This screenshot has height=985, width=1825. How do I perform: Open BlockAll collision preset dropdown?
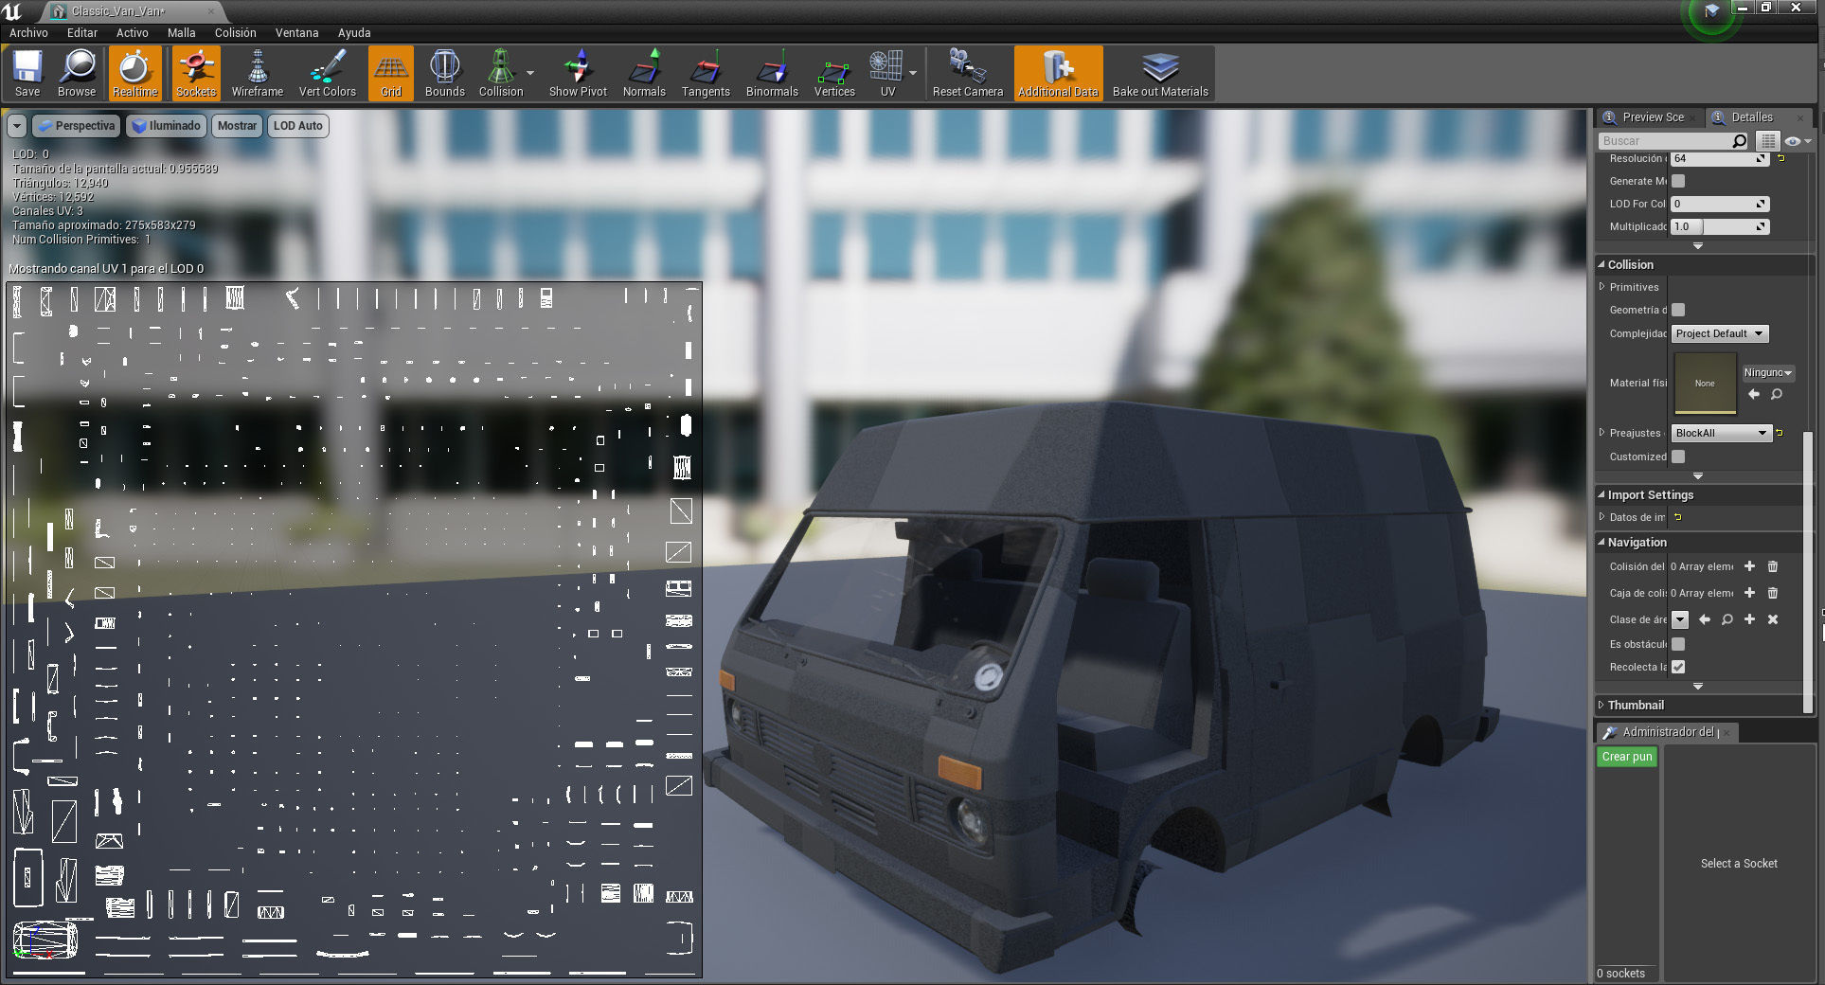pyautogui.click(x=1721, y=433)
